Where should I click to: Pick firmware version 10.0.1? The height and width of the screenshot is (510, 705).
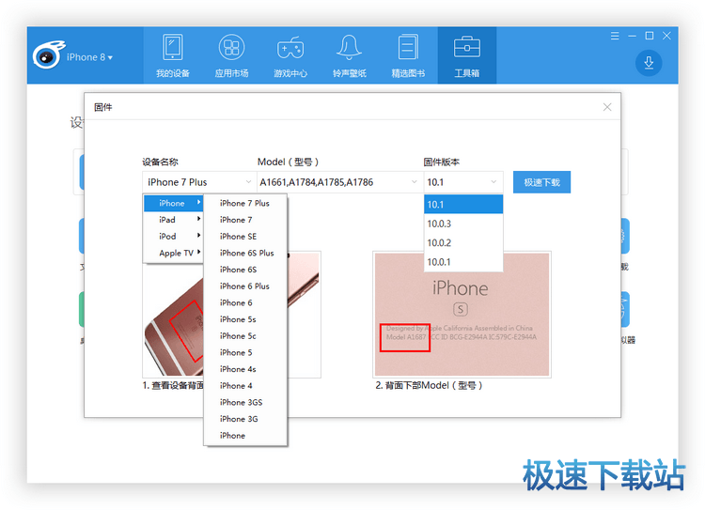(463, 262)
